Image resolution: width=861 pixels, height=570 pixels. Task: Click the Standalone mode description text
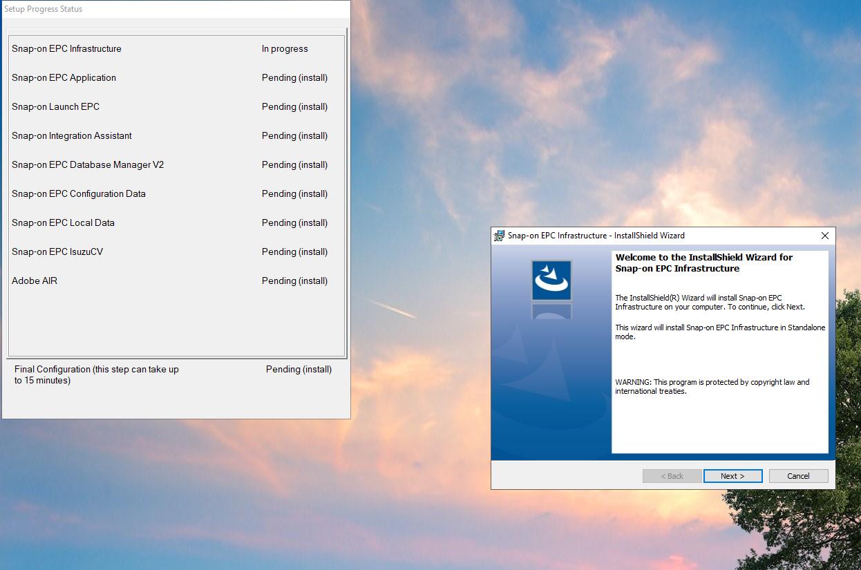click(720, 332)
